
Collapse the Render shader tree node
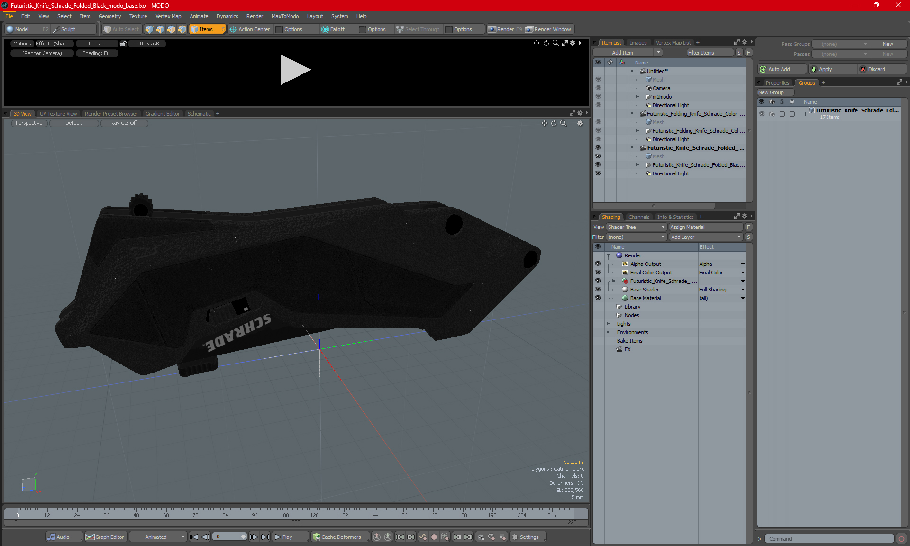609,255
